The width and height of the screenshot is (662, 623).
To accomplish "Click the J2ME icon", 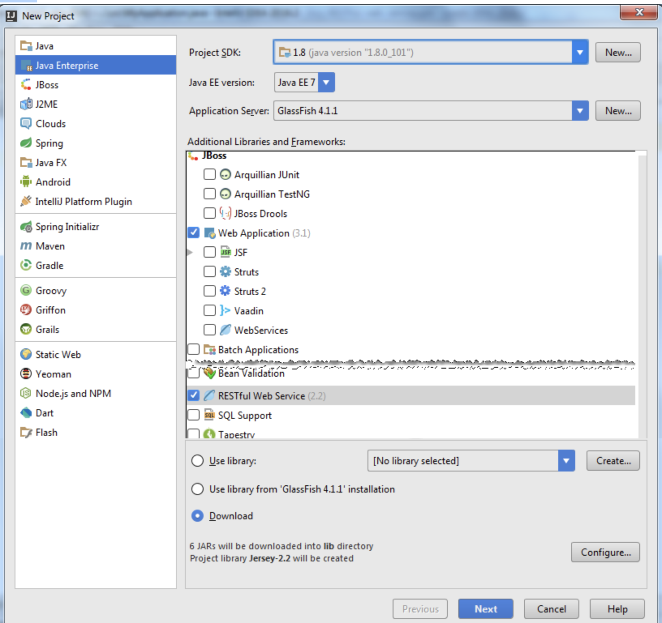I will tap(26, 104).
